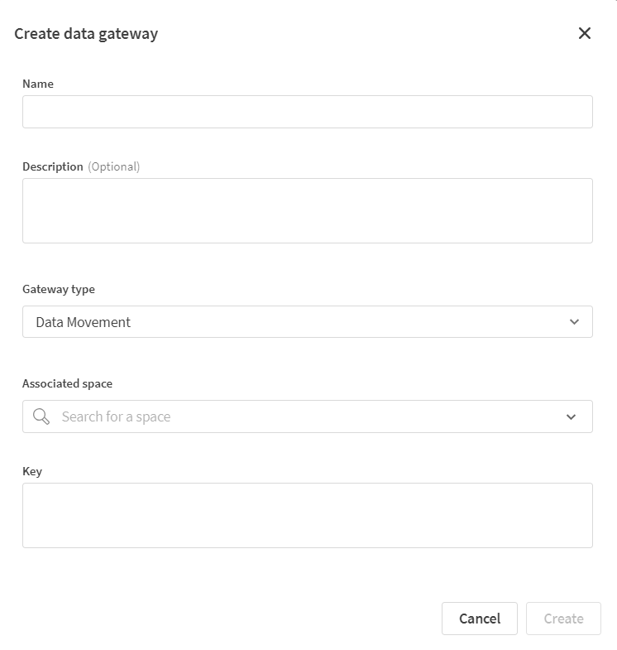617x650 pixels.
Task: Click the Description field label
Action: (53, 166)
